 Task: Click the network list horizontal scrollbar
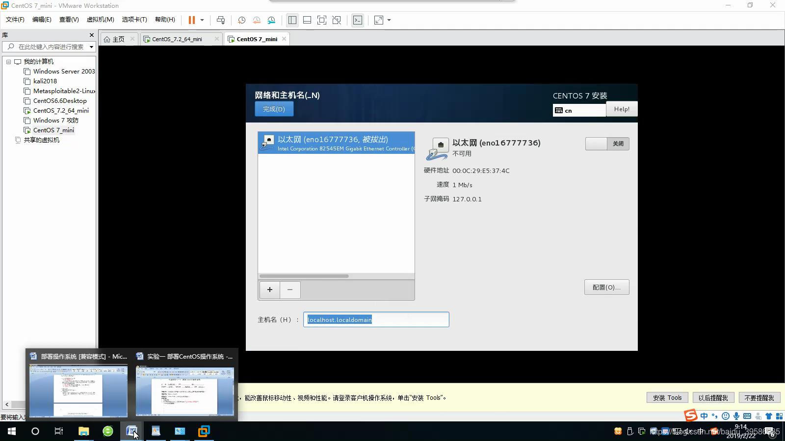pyautogui.click(x=304, y=276)
